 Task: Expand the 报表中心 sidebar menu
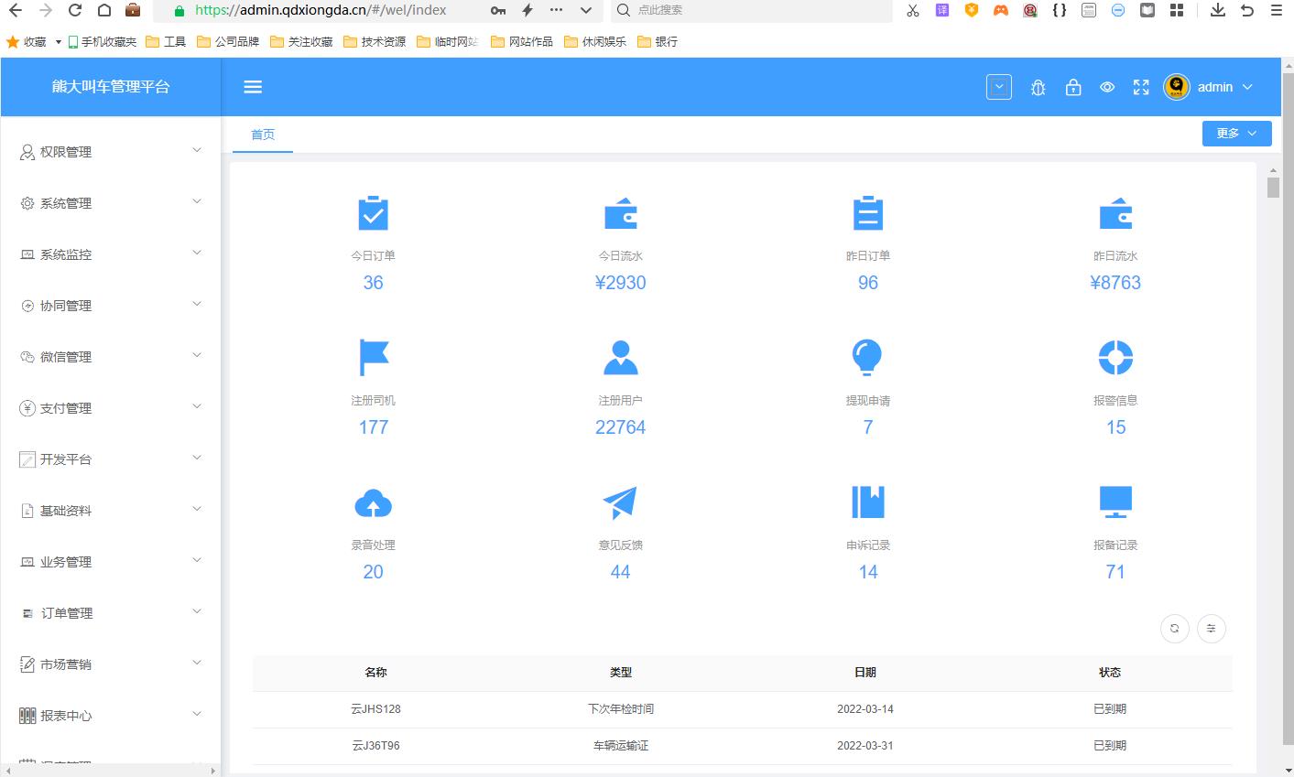(x=111, y=716)
